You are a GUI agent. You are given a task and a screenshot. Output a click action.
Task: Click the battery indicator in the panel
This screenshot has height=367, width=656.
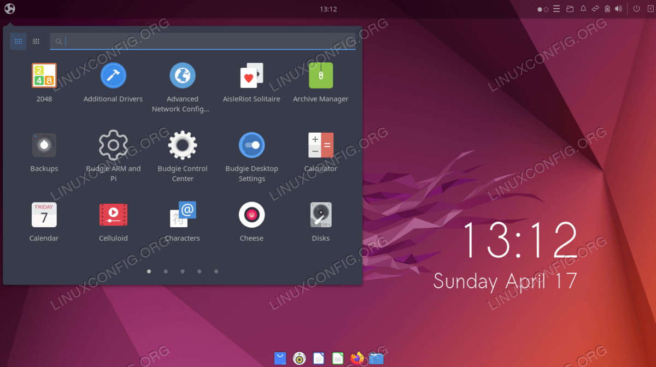coord(607,9)
